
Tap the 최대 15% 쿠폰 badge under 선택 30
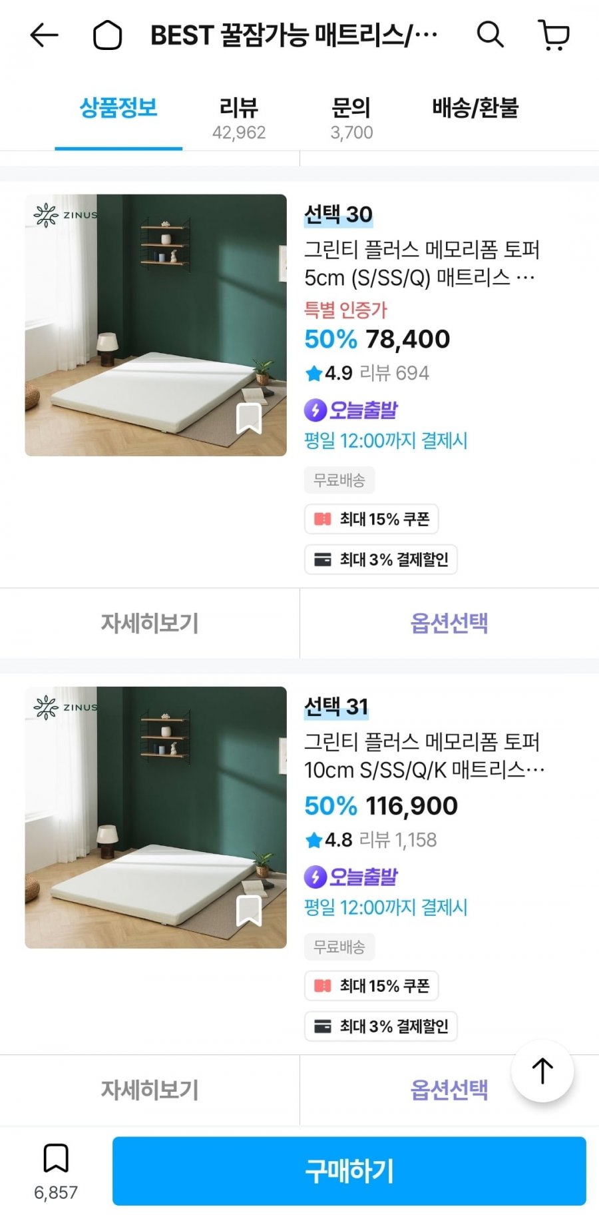[371, 519]
